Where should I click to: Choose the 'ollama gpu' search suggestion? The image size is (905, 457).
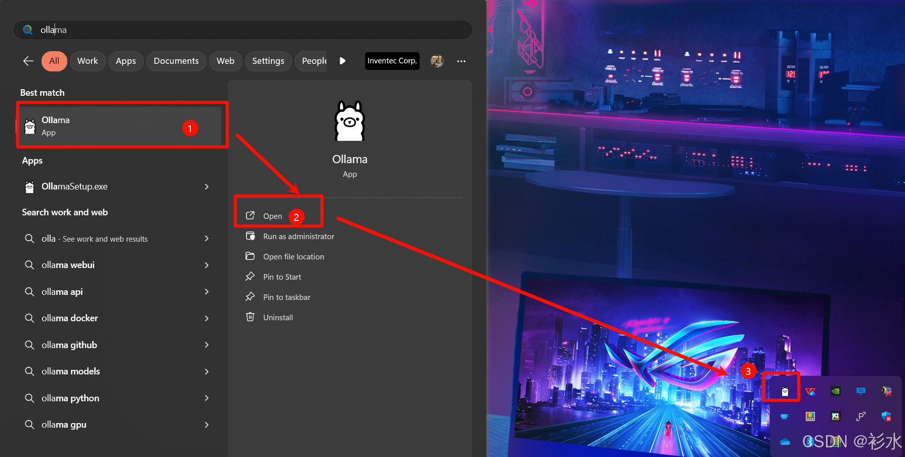64,425
